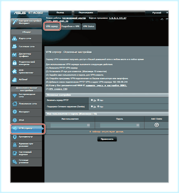
Task: Click the firmware version link 3.0.0.4.372_67
Action: pyautogui.click(x=118, y=18)
